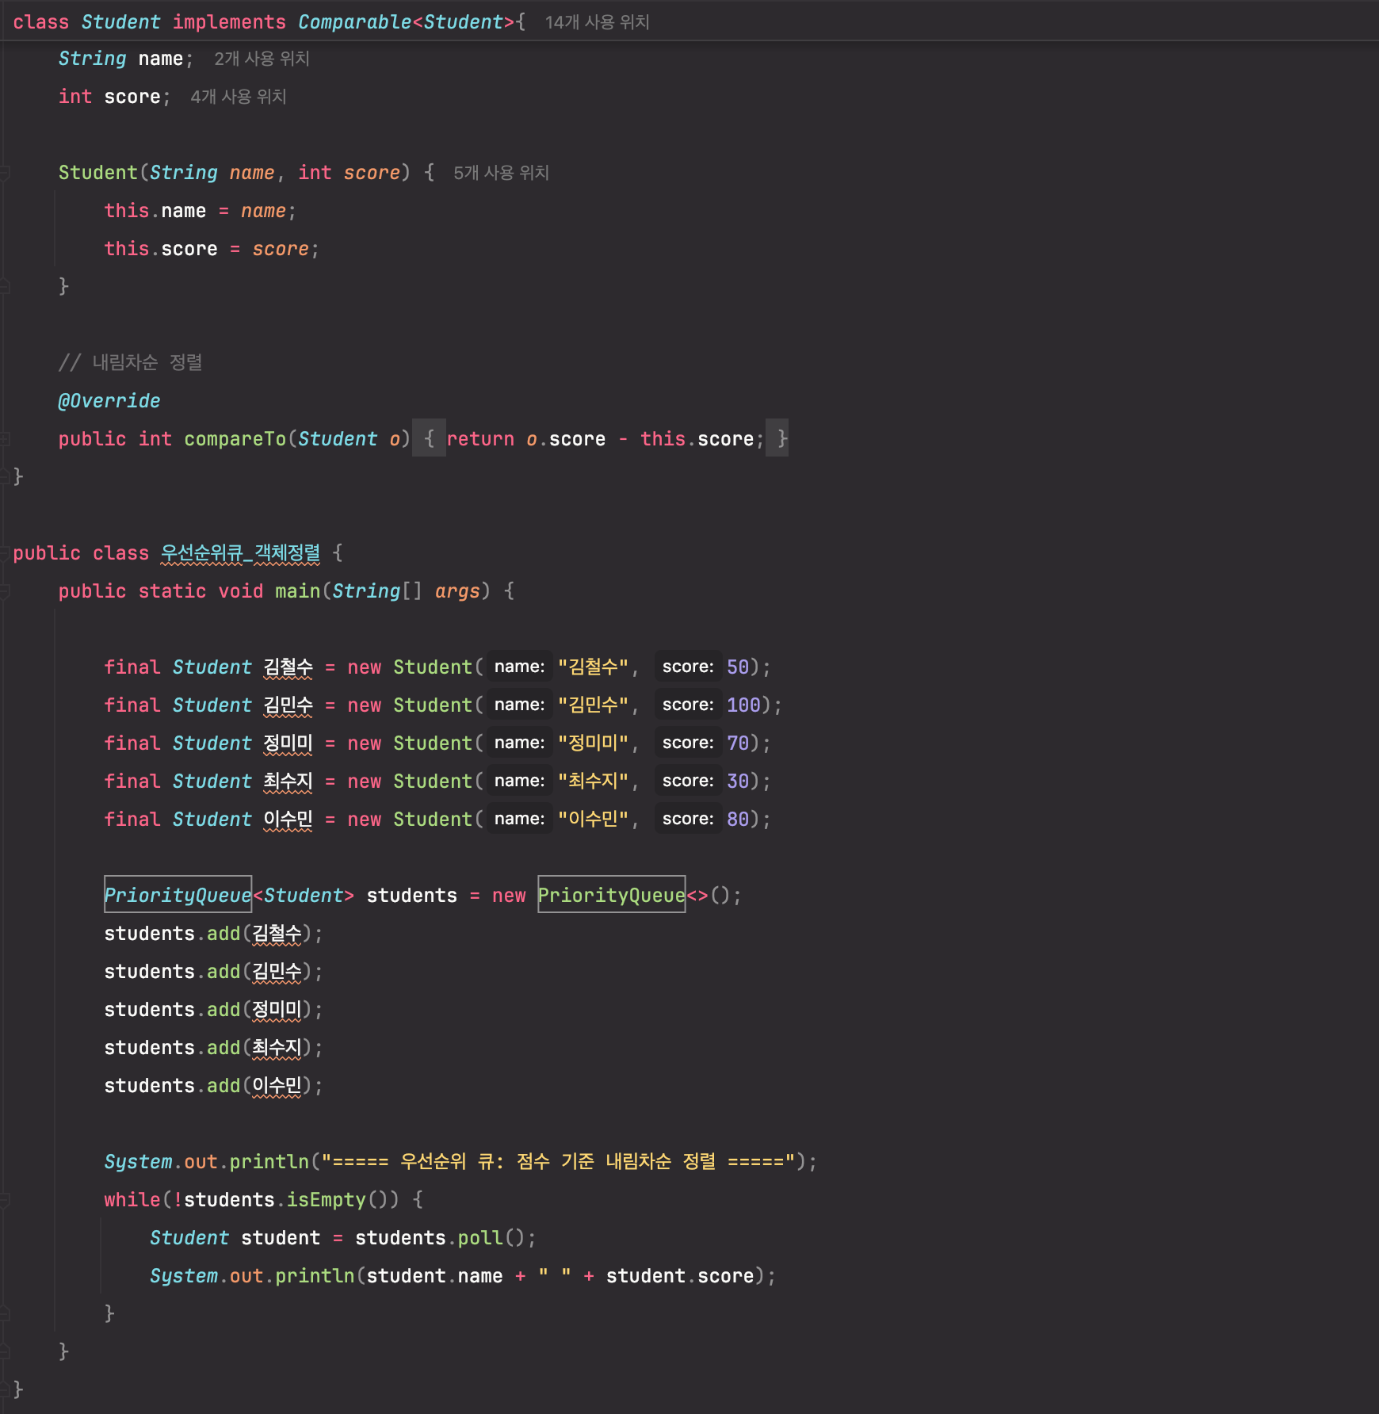Click the while keyword
This screenshot has width=1379, height=1414.
point(132,1200)
